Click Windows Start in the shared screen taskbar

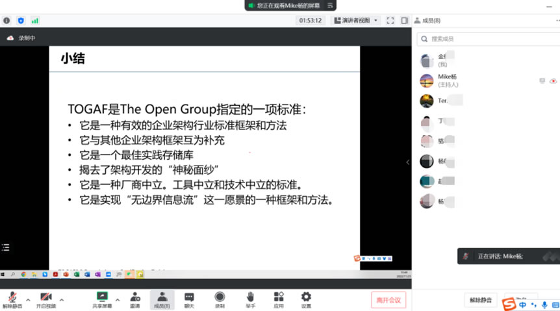click(3, 274)
